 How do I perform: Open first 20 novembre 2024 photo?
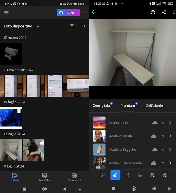pyautogui.click(x=11, y=86)
